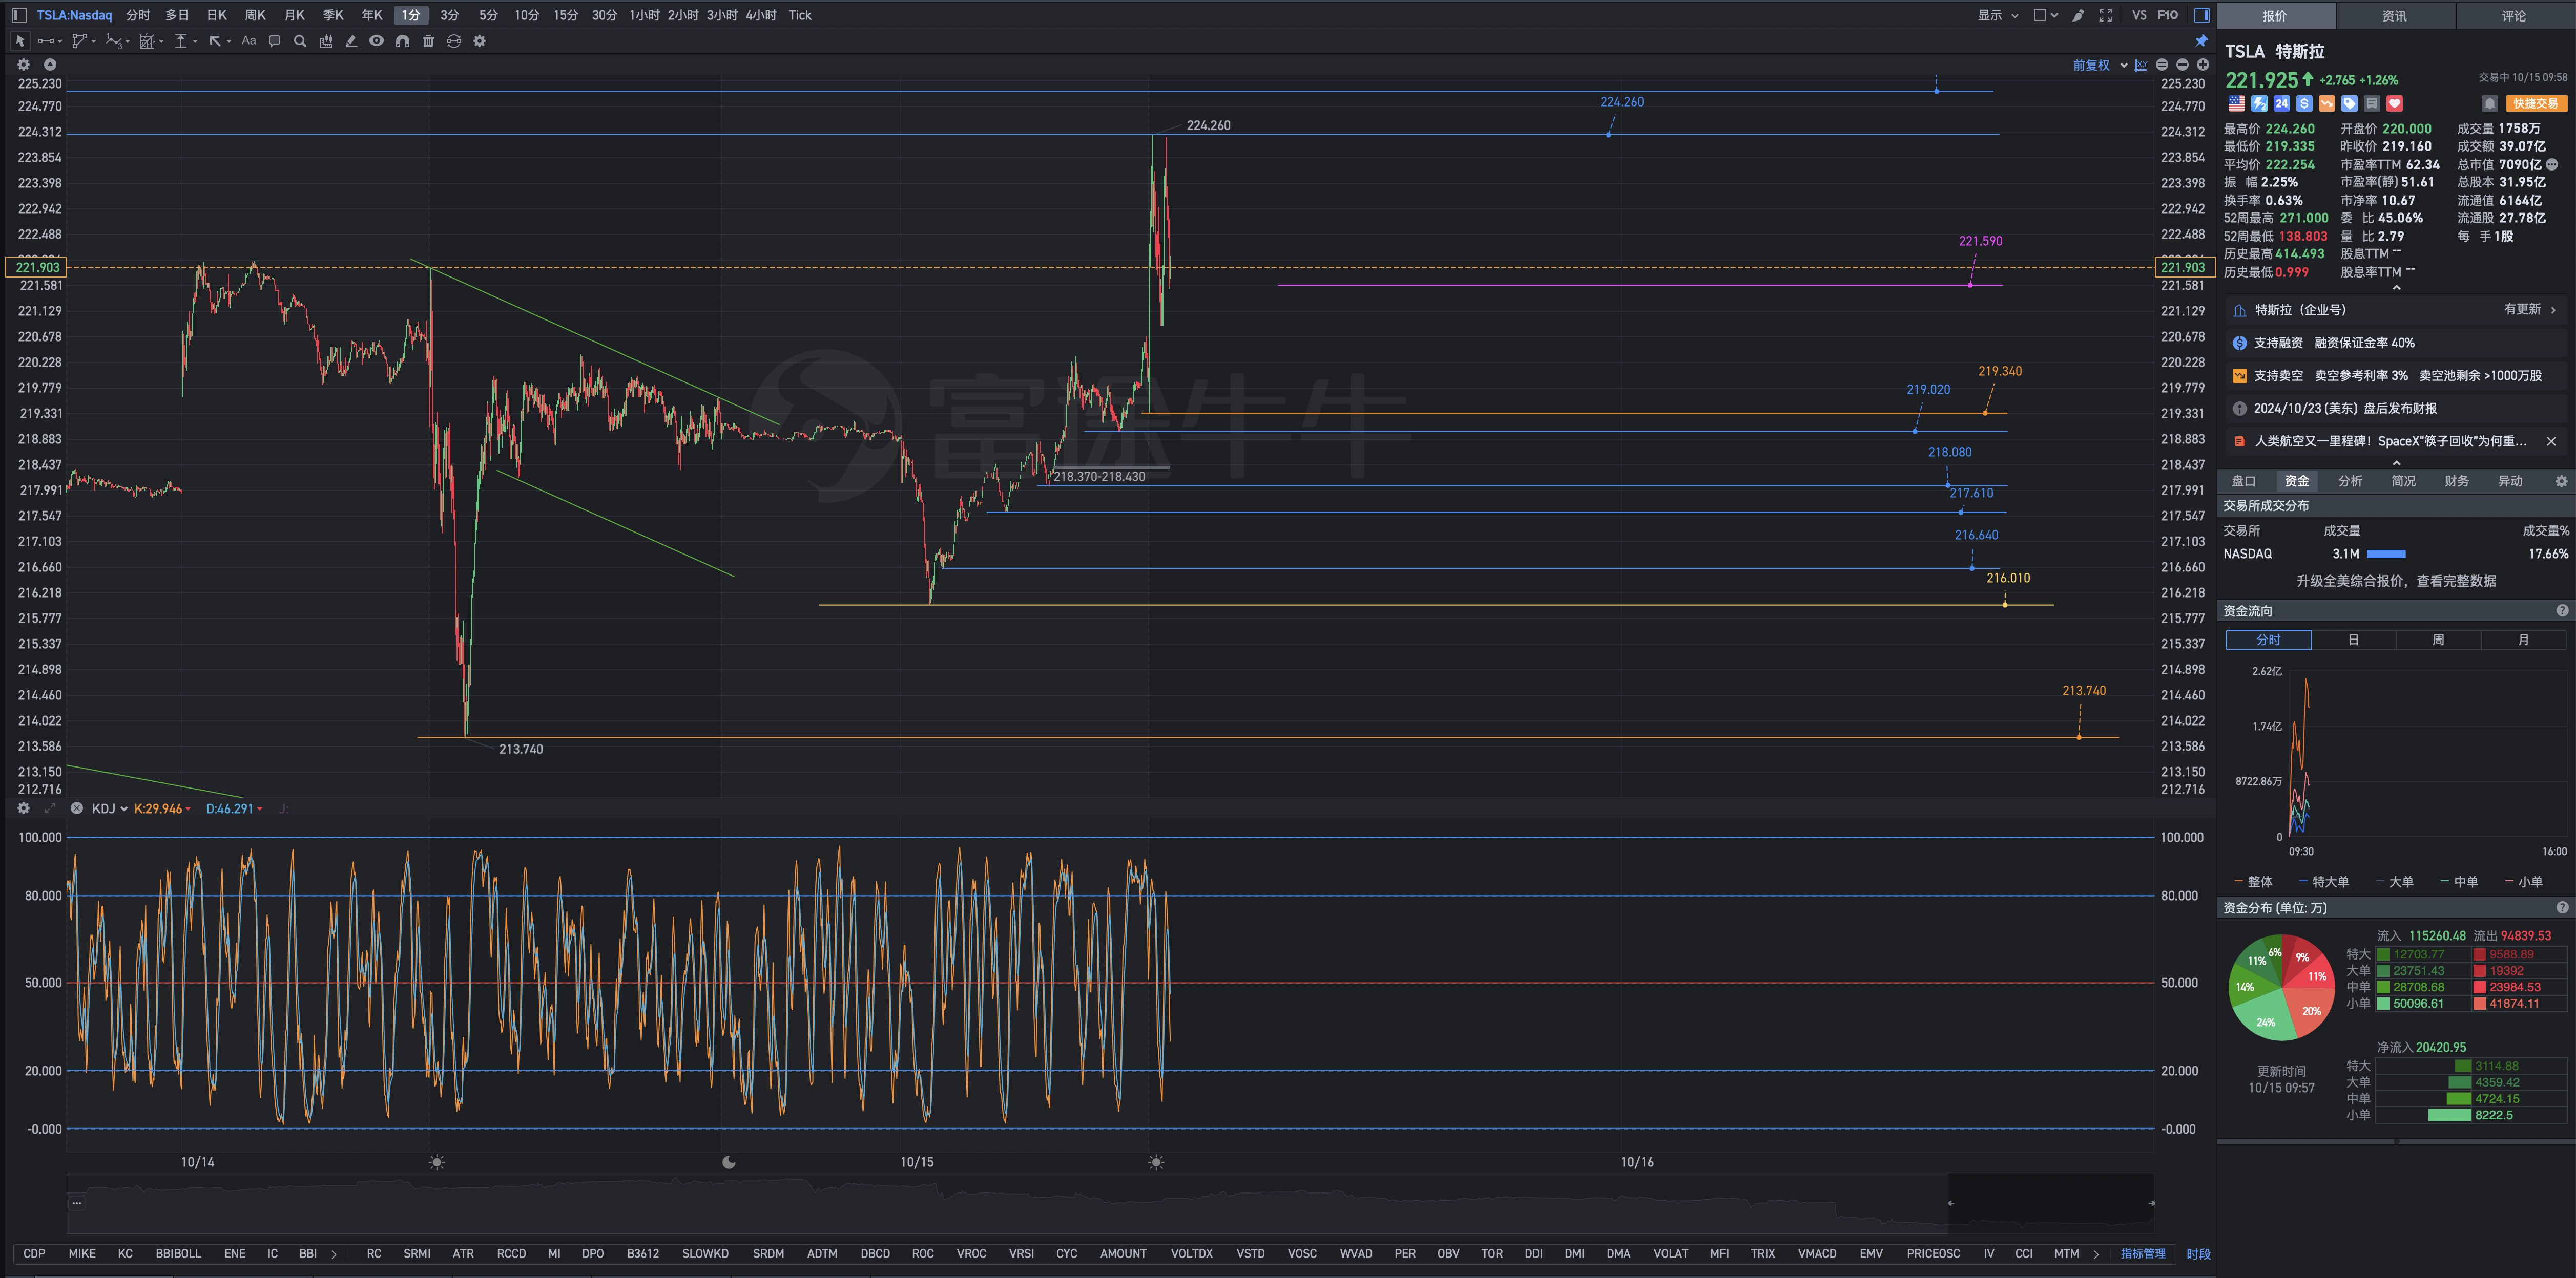Remove the KDJ indicator with X

point(76,808)
